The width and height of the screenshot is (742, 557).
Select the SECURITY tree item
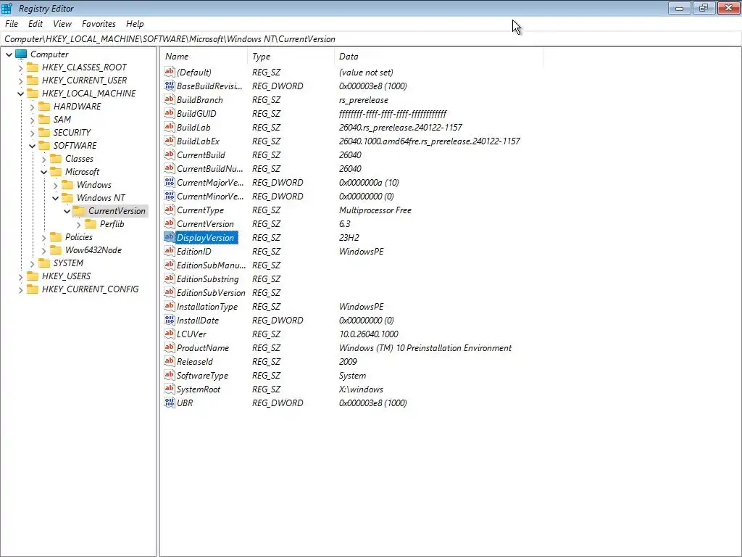click(x=72, y=132)
